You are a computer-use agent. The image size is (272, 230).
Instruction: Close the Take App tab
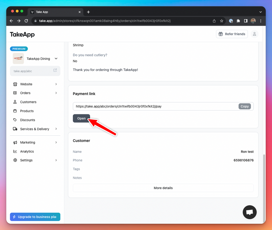click(79, 12)
